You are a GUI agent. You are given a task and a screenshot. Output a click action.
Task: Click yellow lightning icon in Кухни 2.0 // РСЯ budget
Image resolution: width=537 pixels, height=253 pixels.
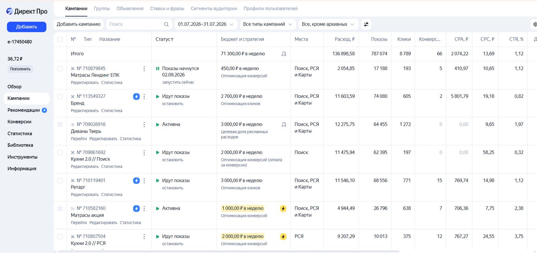[x=283, y=237]
